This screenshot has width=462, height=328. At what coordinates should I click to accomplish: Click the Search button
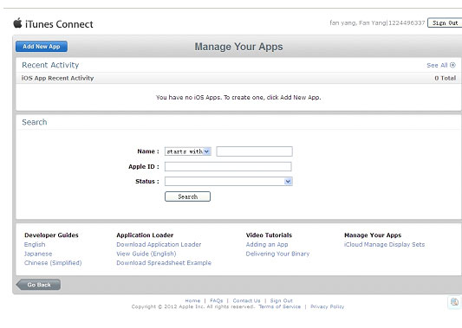pyautogui.click(x=188, y=196)
